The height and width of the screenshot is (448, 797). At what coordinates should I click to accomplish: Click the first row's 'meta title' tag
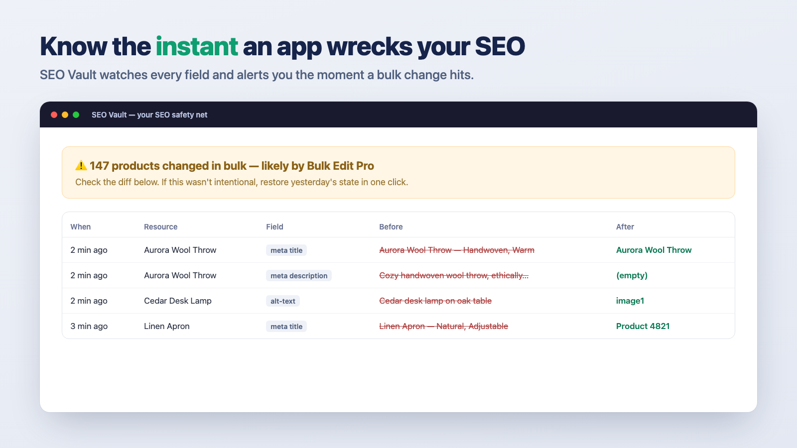coord(286,250)
